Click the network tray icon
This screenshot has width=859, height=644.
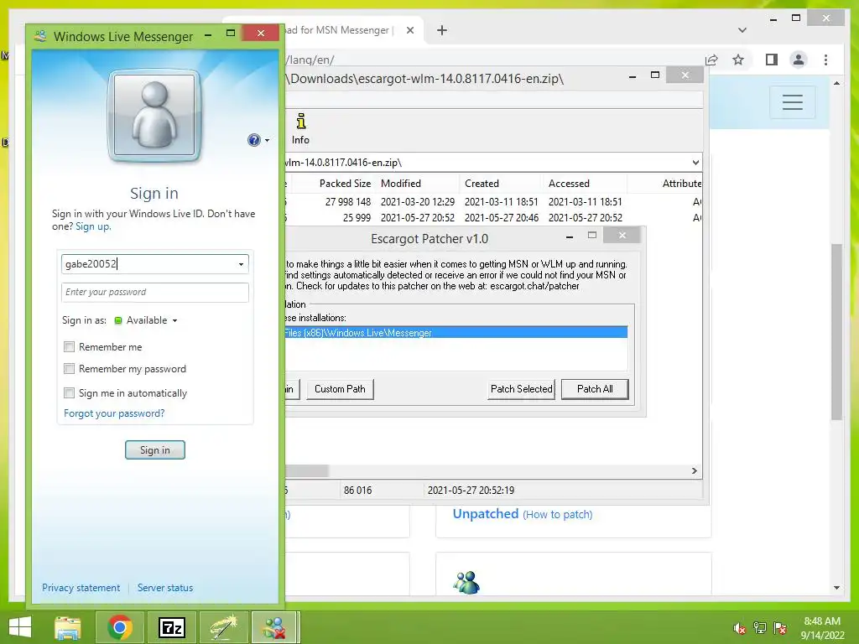759,628
